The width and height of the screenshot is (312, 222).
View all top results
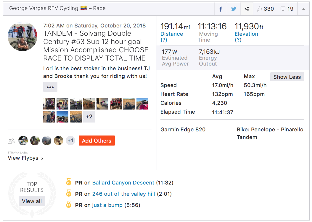click(x=32, y=201)
